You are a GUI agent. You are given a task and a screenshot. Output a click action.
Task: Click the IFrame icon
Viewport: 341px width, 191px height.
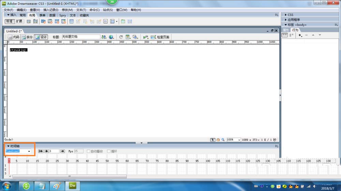(x=105, y=21)
